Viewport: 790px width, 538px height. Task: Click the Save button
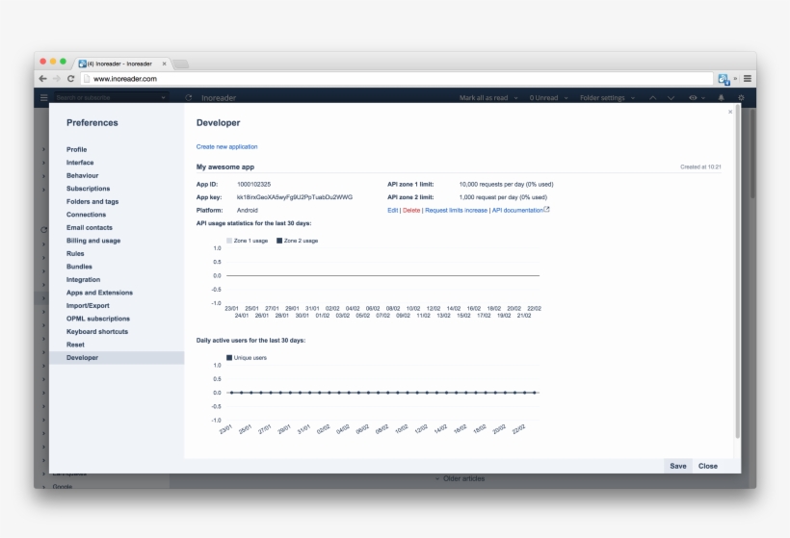677,466
